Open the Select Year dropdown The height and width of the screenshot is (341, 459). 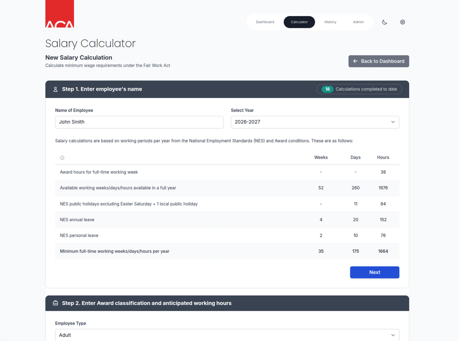(315, 122)
